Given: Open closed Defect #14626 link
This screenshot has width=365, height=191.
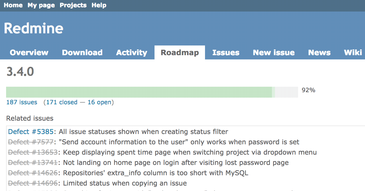Looking at the screenshot, I should [x=33, y=173].
